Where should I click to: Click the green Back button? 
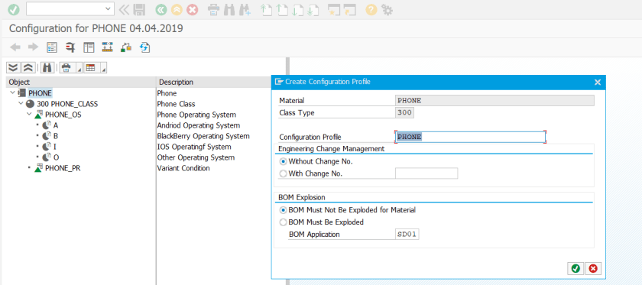[161, 9]
